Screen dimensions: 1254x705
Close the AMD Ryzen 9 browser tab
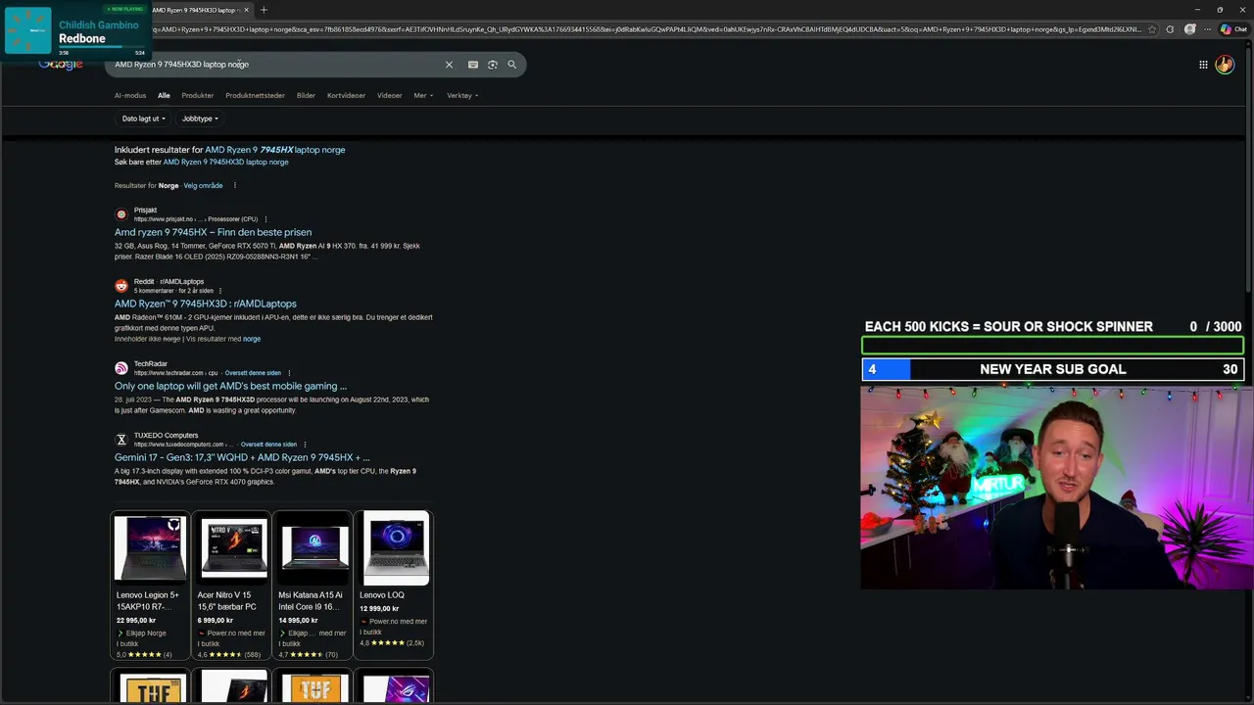tap(246, 10)
